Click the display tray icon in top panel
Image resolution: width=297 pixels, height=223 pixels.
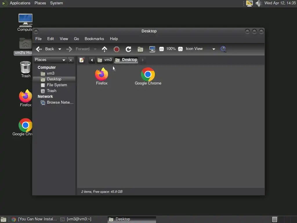tap(249, 3)
